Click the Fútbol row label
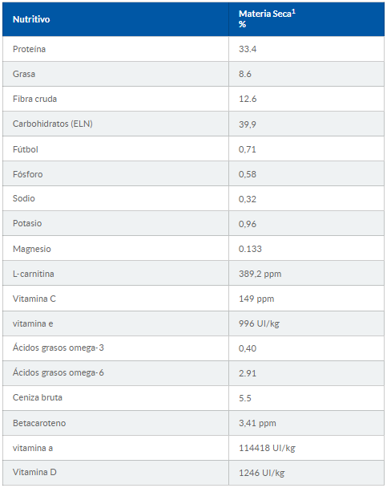 [26, 149]
